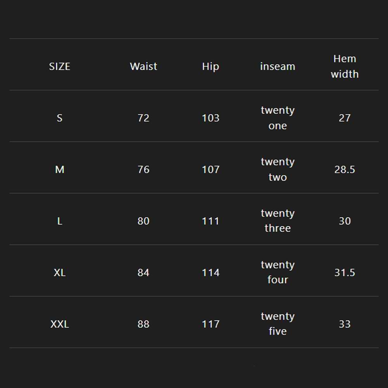This screenshot has width=388, height=388.
Task: Select the XL size row label
Action: pyautogui.click(x=59, y=272)
